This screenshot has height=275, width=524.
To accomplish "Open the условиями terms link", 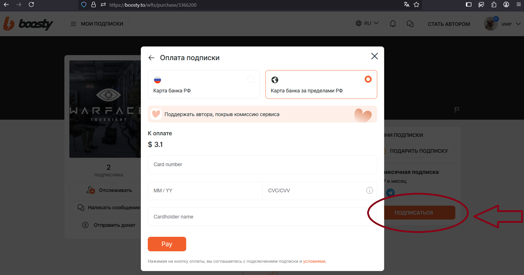I will click(314, 261).
